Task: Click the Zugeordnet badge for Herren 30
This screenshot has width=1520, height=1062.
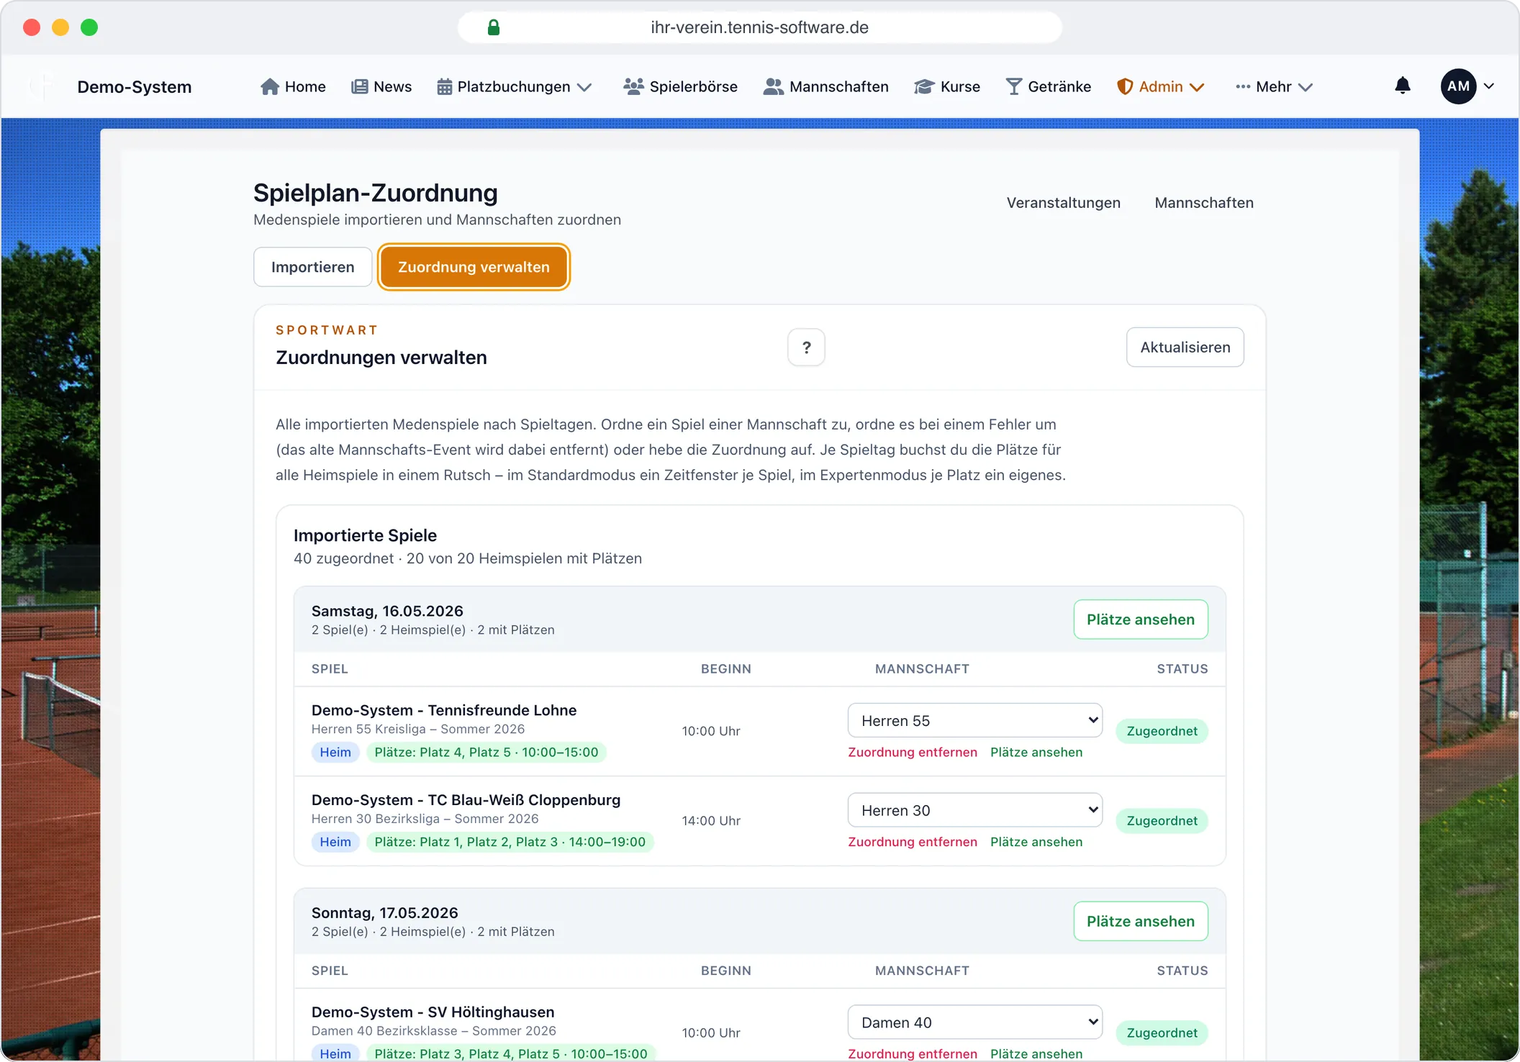Action: 1162,821
